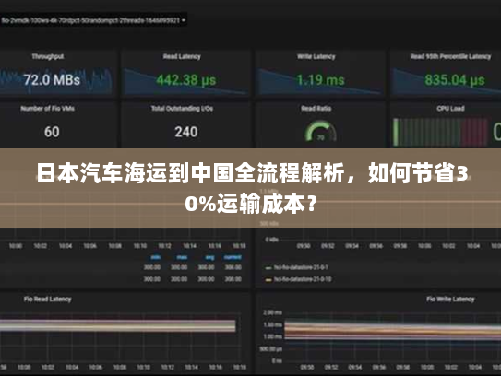This screenshot has width=501, height=376.
Task: Select the 1.19 ms write latency value
Action: pyautogui.click(x=320, y=80)
